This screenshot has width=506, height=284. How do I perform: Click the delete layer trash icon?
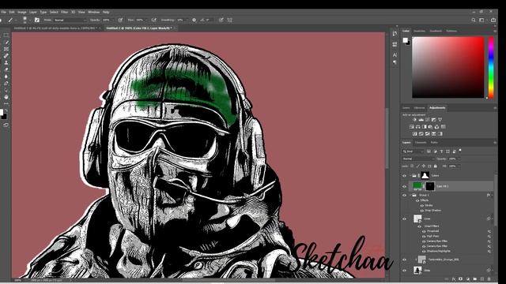489,278
